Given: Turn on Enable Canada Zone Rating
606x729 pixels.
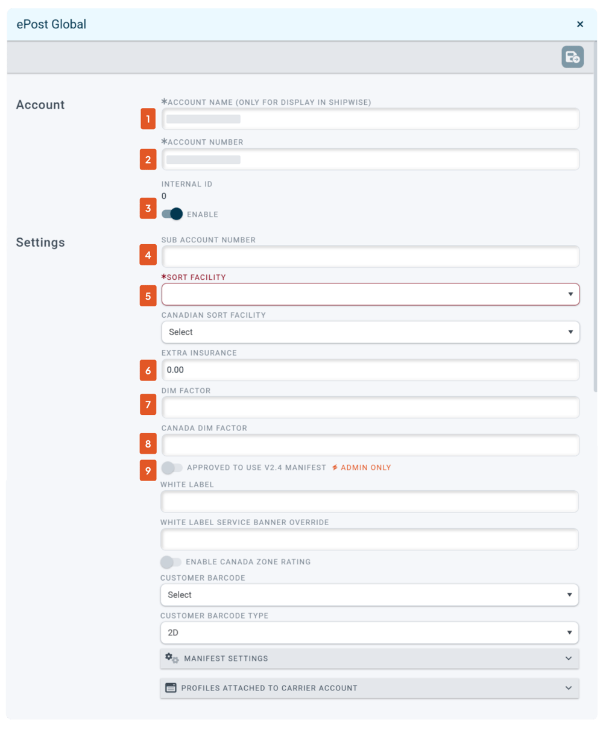Looking at the screenshot, I should 171,562.
